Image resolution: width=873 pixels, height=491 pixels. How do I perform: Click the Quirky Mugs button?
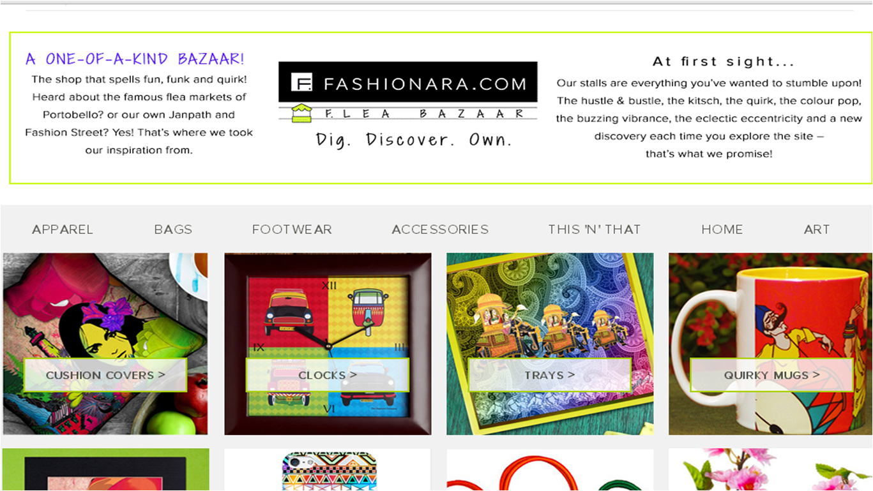(771, 375)
